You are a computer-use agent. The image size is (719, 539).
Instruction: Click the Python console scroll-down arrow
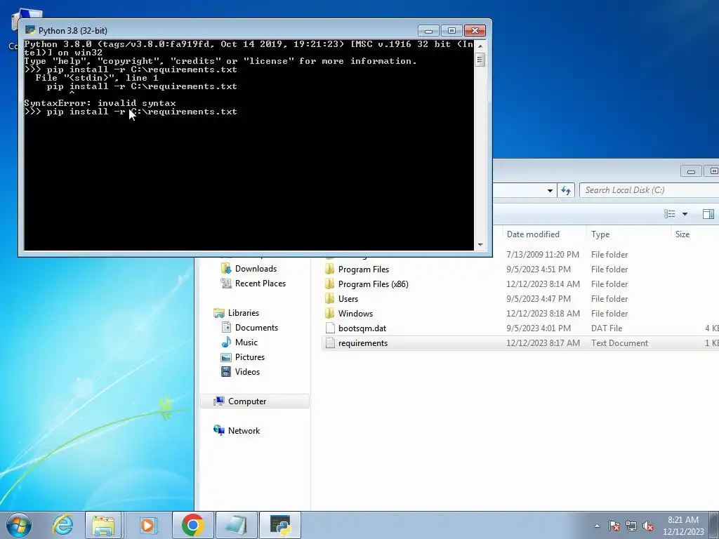(480, 245)
